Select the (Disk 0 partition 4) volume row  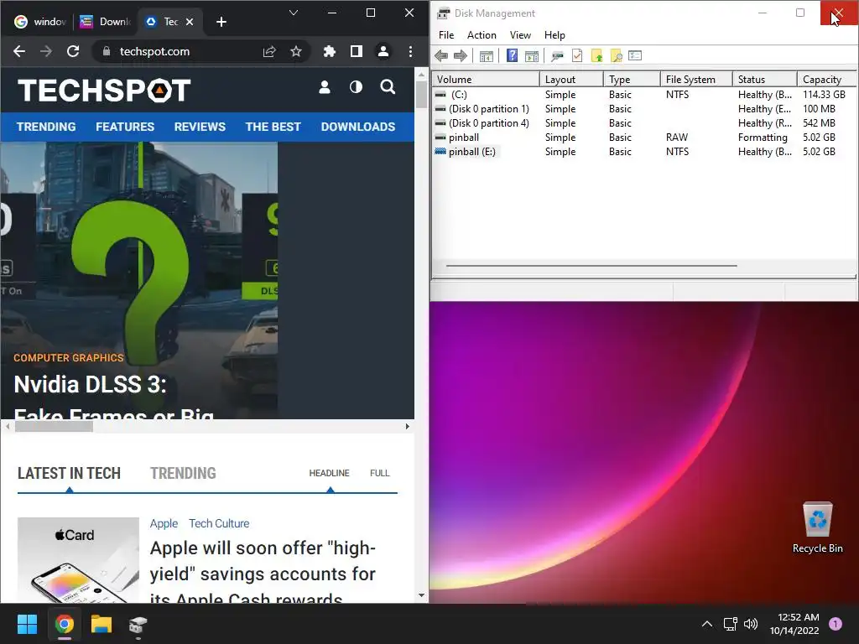[x=644, y=123]
